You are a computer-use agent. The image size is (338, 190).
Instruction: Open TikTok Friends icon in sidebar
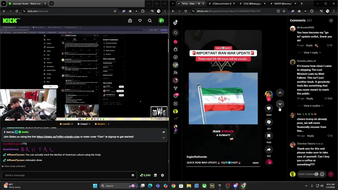click(176, 73)
